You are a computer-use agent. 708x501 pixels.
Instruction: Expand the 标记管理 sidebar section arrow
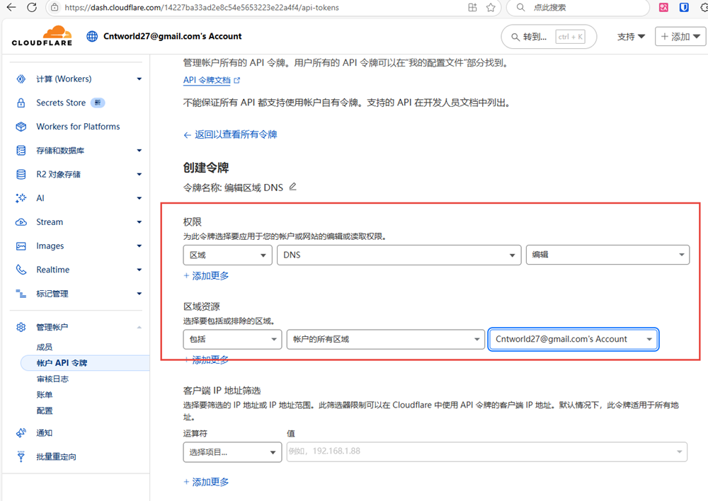pos(139,294)
